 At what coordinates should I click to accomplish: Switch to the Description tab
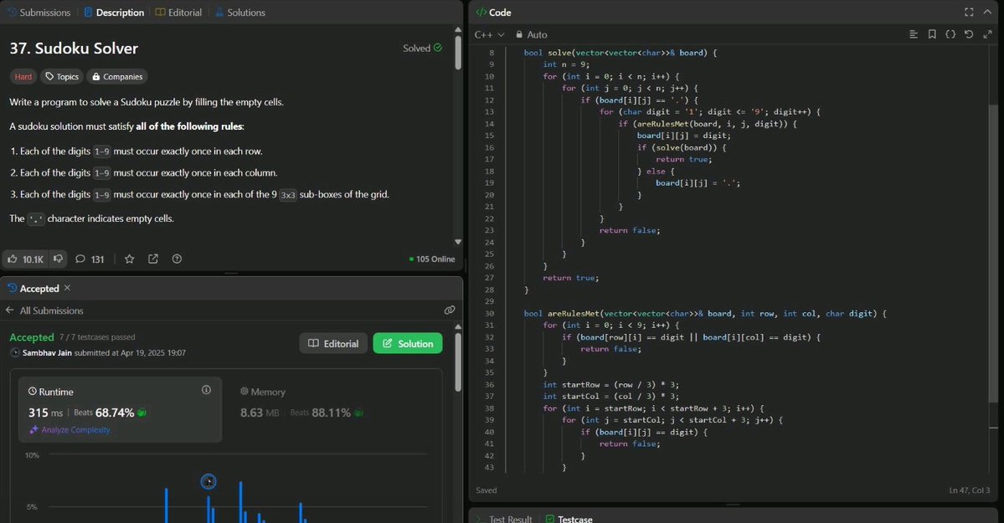(114, 13)
